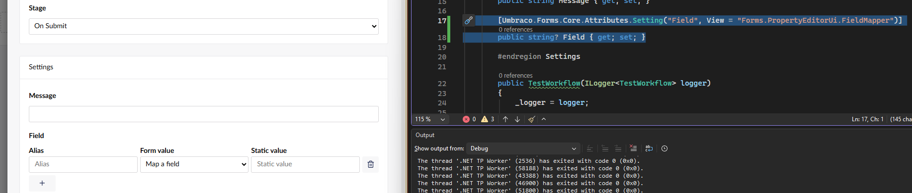Viewport: 912px width, 193px height.
Task: Go to previous issue arrow
Action: click(x=505, y=119)
